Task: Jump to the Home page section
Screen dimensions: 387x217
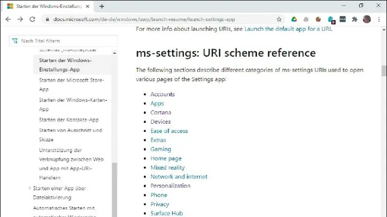Action: 166,158
